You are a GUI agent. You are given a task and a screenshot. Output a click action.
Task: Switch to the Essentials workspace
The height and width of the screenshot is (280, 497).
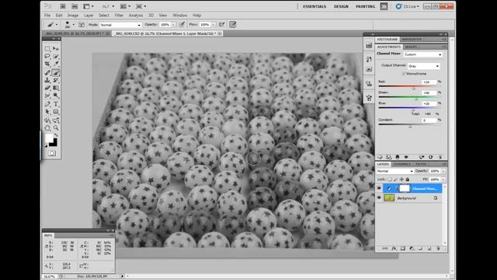coord(315,6)
